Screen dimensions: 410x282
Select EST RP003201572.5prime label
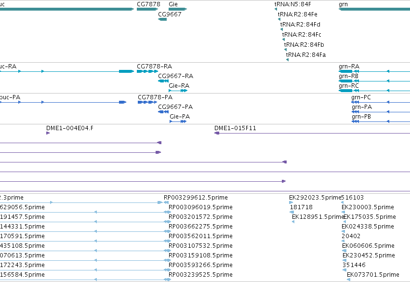tap(200, 217)
